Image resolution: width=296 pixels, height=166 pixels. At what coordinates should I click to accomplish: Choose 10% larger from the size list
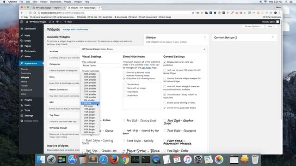pos(90,109)
